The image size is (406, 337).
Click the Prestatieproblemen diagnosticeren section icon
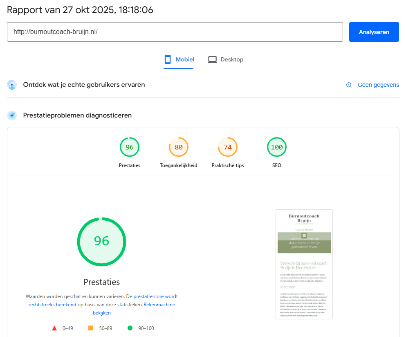[12, 115]
